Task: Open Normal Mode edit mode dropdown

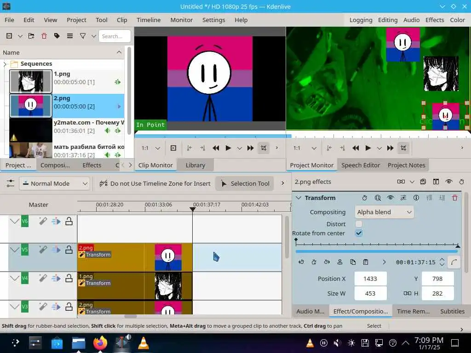Action: point(55,183)
